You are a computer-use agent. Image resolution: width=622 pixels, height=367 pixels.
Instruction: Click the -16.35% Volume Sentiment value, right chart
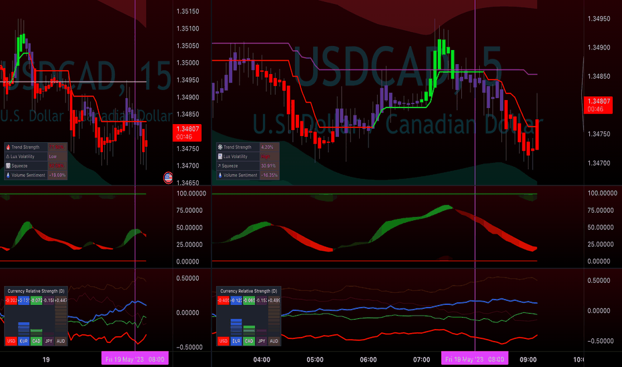click(x=270, y=175)
